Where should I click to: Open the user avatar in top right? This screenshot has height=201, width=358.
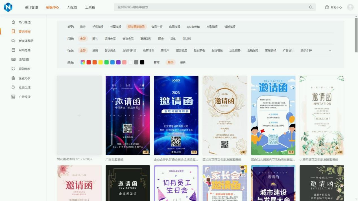(x=350, y=7)
